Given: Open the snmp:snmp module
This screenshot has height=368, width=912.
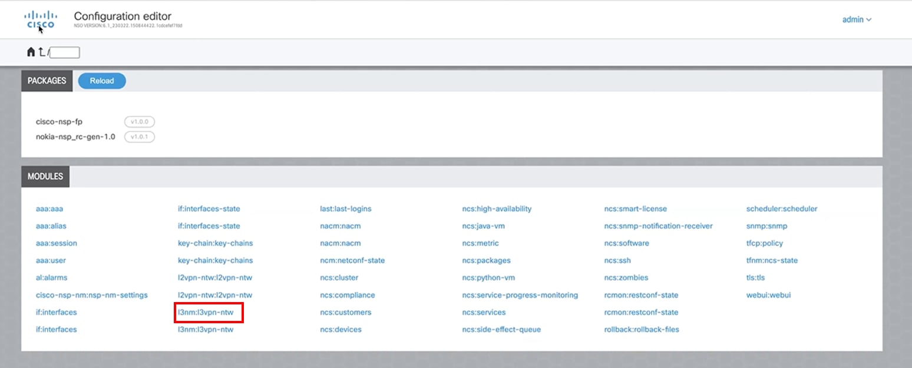Looking at the screenshot, I should [766, 226].
